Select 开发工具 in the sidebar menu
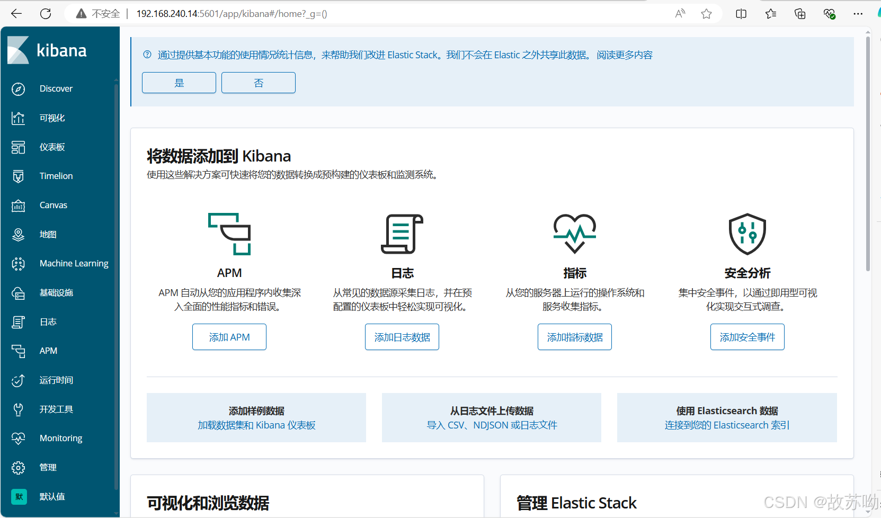Screen dimensions: 881x518 [56, 409]
